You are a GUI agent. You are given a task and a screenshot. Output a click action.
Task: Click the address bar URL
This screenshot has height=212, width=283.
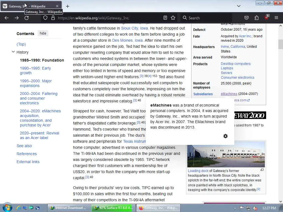tap(93, 18)
